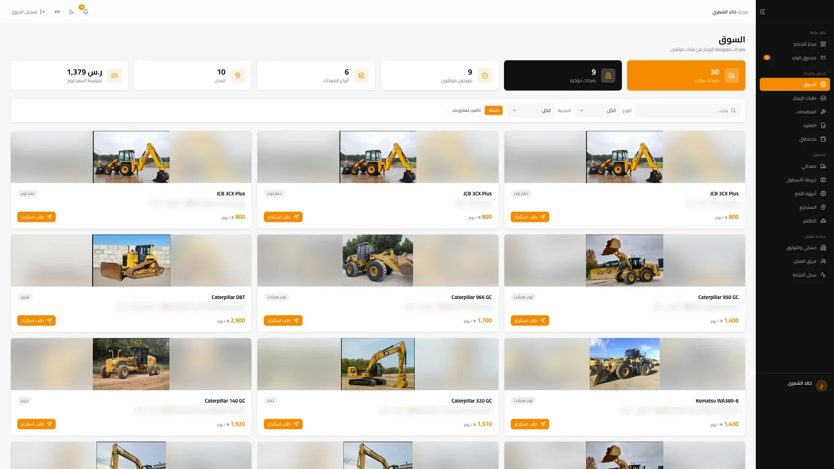Request rental for first-row left JCB 3CX Plus
The width and height of the screenshot is (834, 469).
(36, 217)
